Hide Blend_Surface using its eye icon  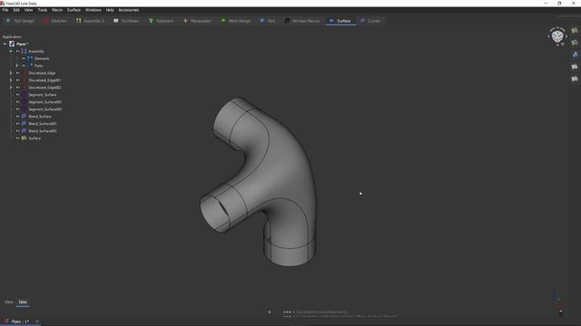click(x=17, y=117)
